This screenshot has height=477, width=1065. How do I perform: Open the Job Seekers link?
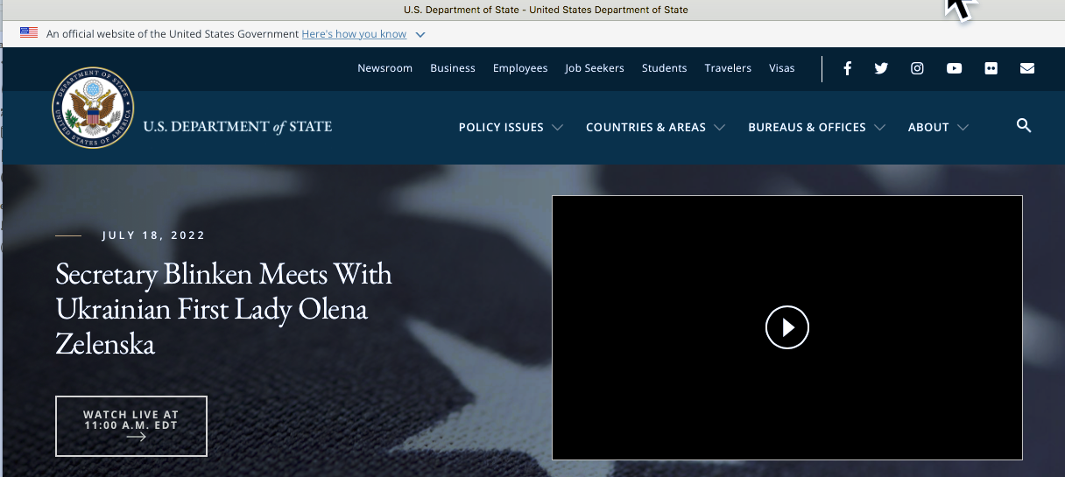(x=595, y=68)
